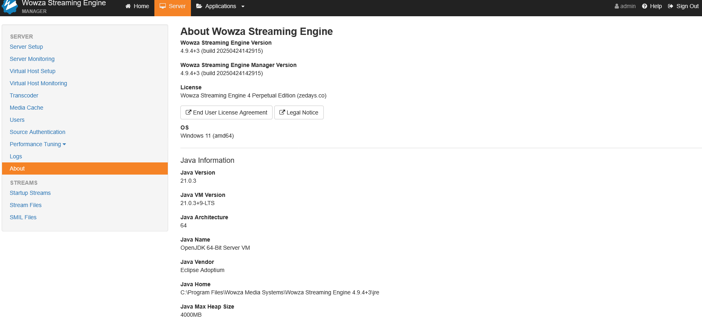The image size is (702, 324).
Task: Open Virtual Host Monitoring
Action: click(x=38, y=83)
